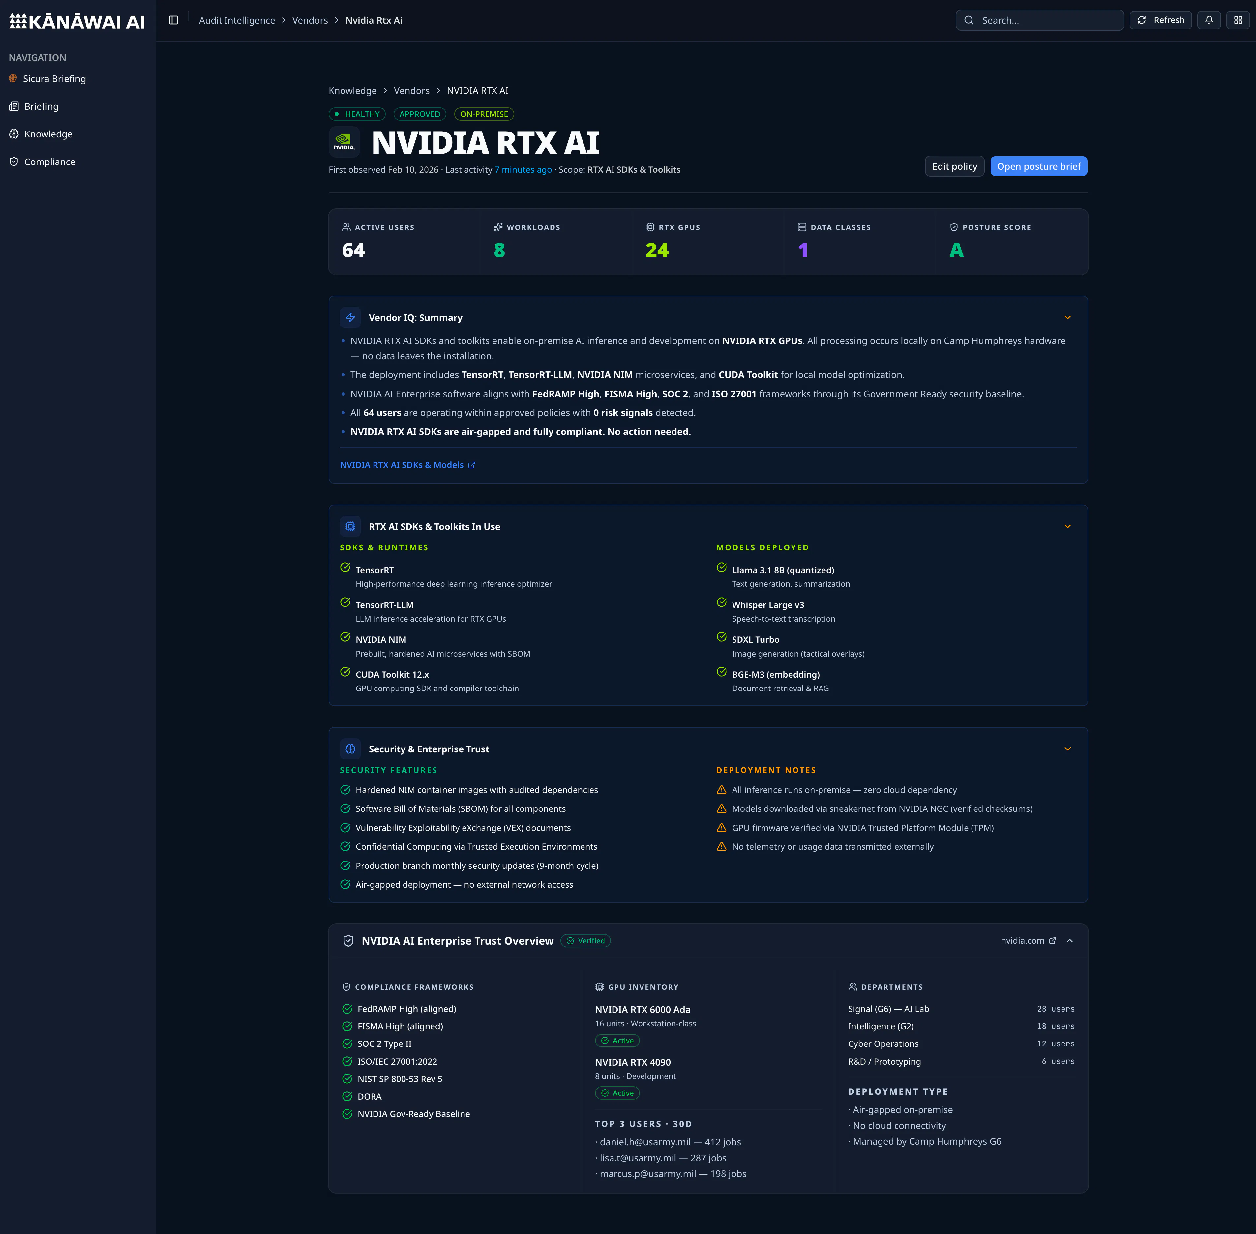Collapse the Vendor IQ: Summary section
1256x1234 pixels.
click(1068, 318)
